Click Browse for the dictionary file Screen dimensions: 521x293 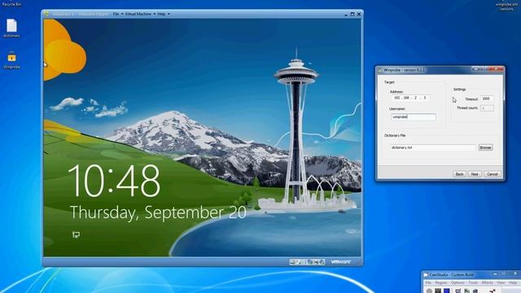(x=485, y=147)
